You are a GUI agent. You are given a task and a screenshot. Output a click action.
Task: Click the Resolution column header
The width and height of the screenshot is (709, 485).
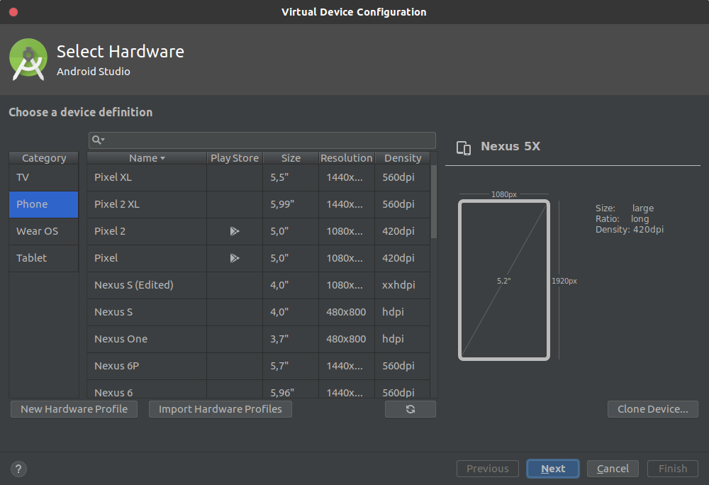347,158
